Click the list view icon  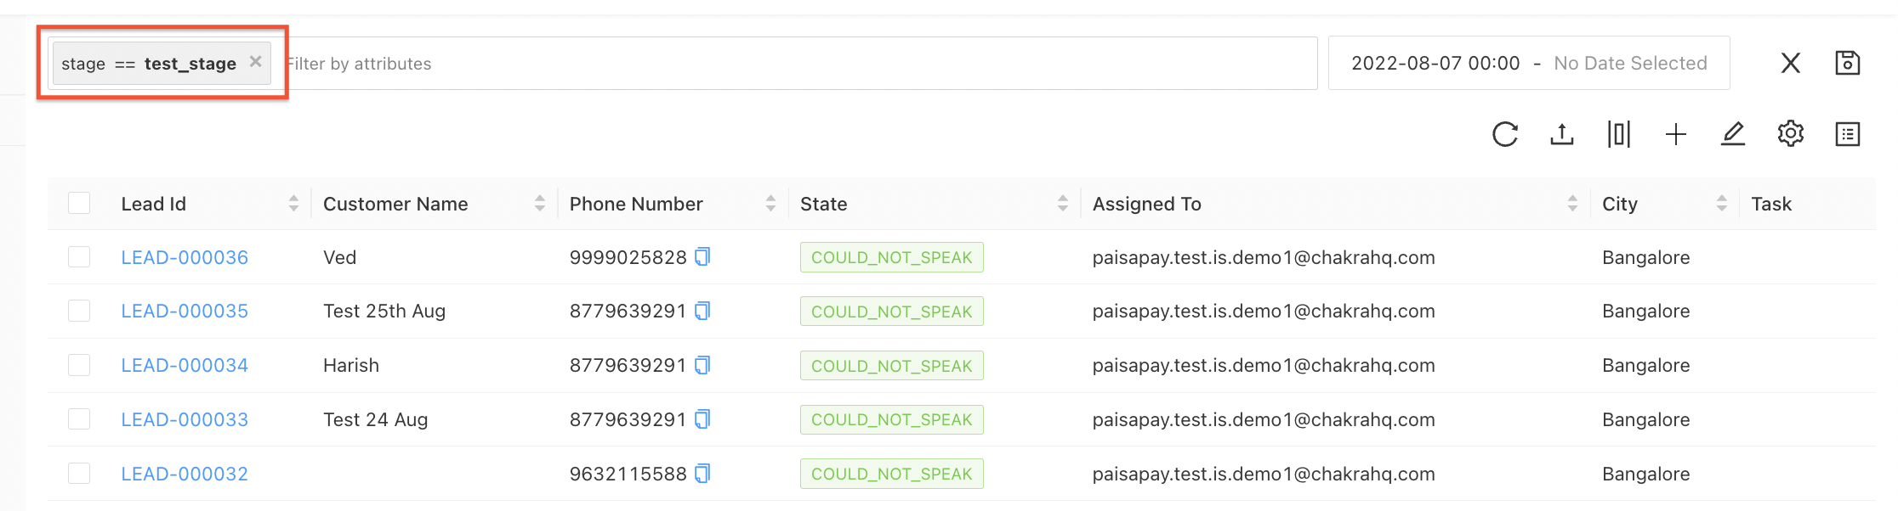tap(1848, 134)
